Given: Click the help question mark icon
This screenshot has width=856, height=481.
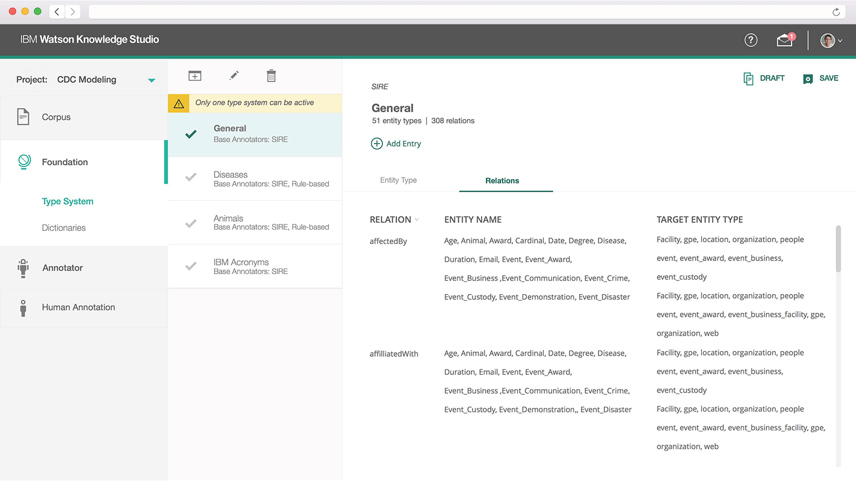Looking at the screenshot, I should [x=751, y=40].
